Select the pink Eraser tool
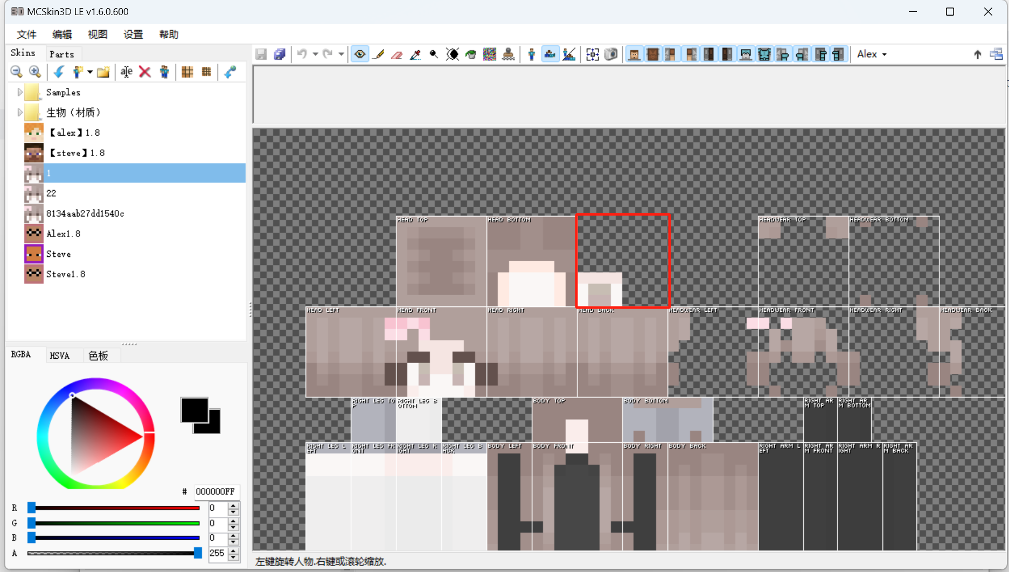 coord(397,54)
